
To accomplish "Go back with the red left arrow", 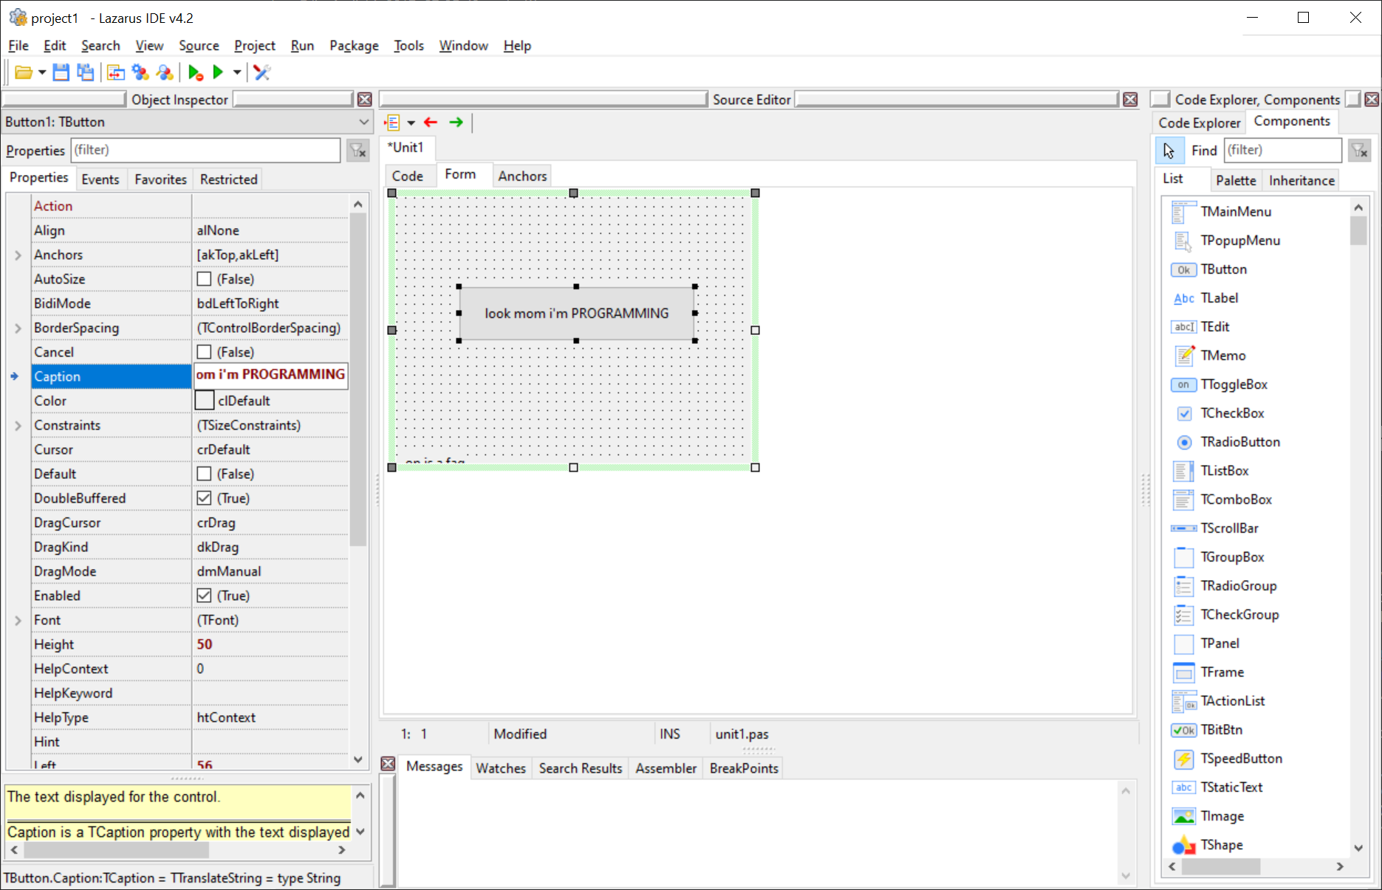I will click(x=431, y=123).
